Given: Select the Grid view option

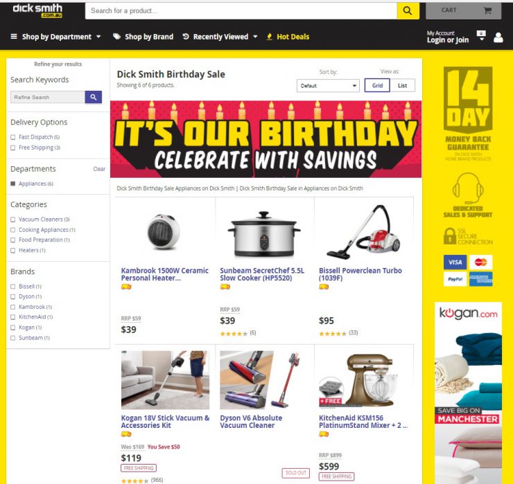Looking at the screenshot, I should [x=377, y=85].
